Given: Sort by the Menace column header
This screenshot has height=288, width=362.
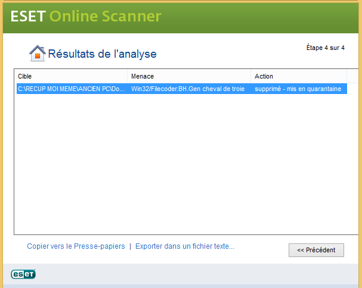Looking at the screenshot, I should [189, 76].
